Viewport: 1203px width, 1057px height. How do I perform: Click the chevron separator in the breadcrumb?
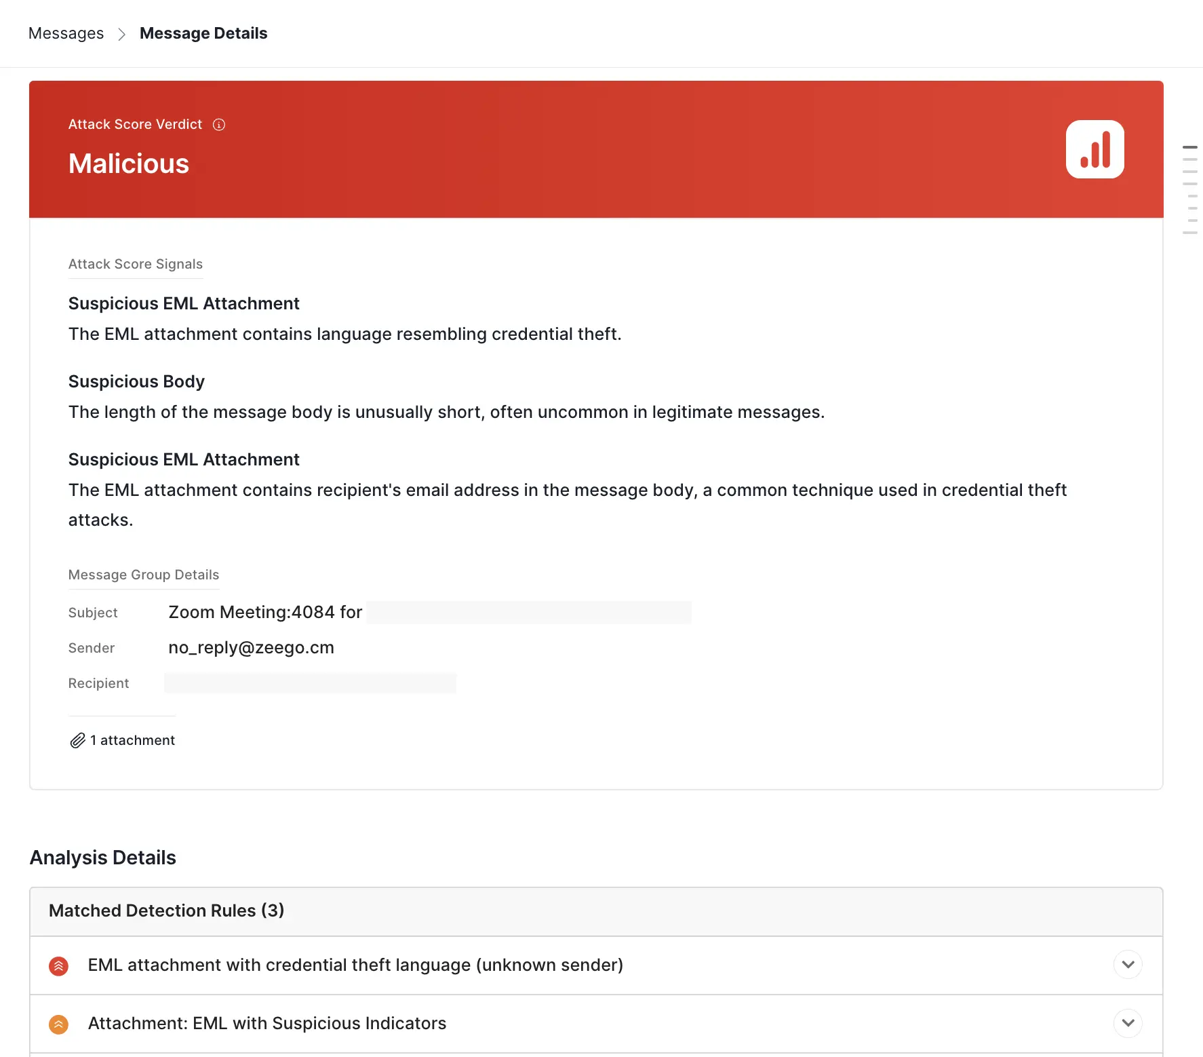(122, 34)
